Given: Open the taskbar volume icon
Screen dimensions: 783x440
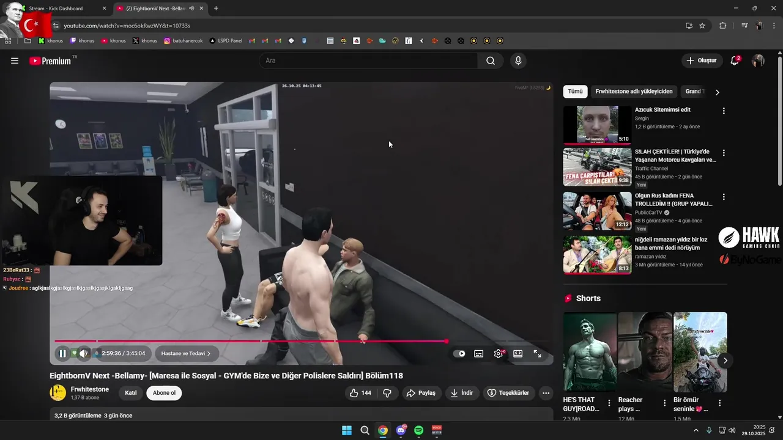Looking at the screenshot, I should point(732,430).
